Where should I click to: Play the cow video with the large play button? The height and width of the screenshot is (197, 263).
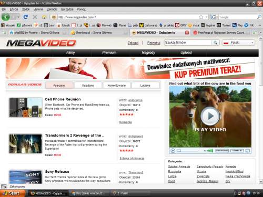pyautogui.click(x=210, y=116)
